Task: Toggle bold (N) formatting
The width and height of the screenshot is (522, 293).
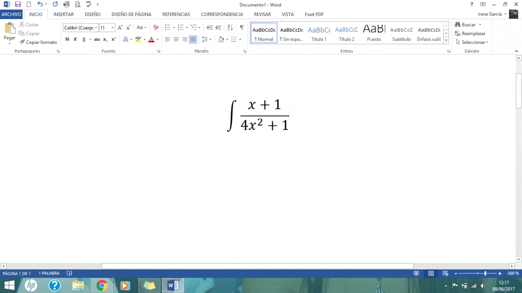Action: (x=67, y=39)
